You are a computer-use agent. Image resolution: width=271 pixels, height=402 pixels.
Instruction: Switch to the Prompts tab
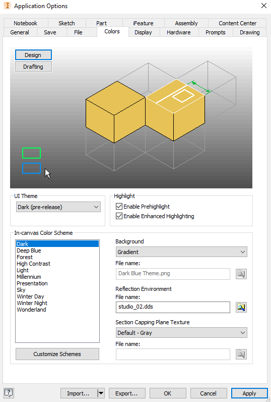pyautogui.click(x=216, y=32)
